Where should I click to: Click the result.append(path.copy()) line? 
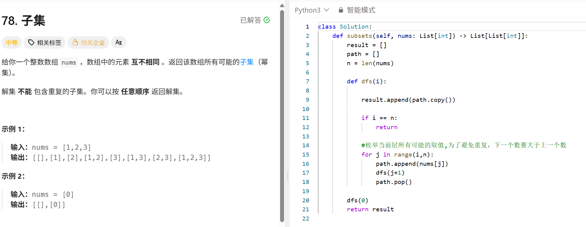(x=408, y=100)
